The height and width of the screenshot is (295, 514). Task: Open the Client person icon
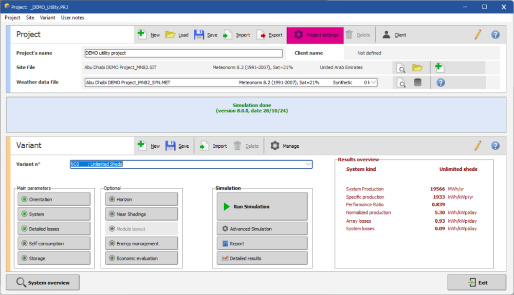pyautogui.click(x=386, y=35)
